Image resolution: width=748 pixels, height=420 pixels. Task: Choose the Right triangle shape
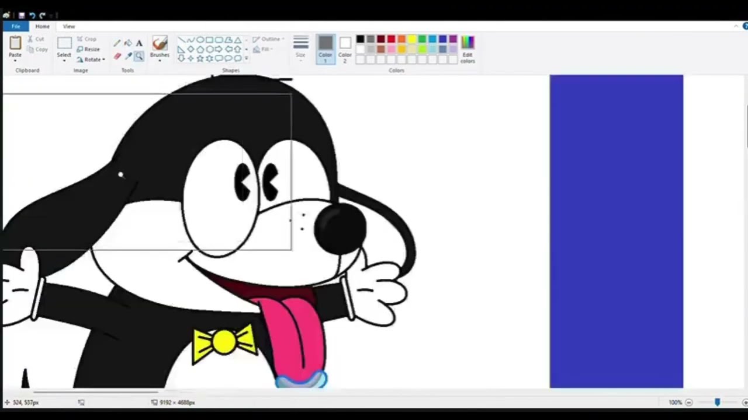click(181, 49)
